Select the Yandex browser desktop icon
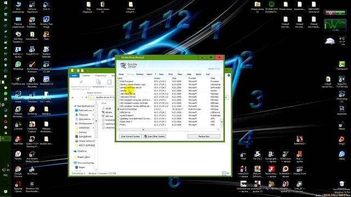 (18, 155)
